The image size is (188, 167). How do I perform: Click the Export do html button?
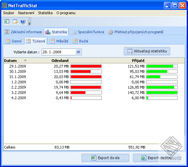click(x=157, y=158)
